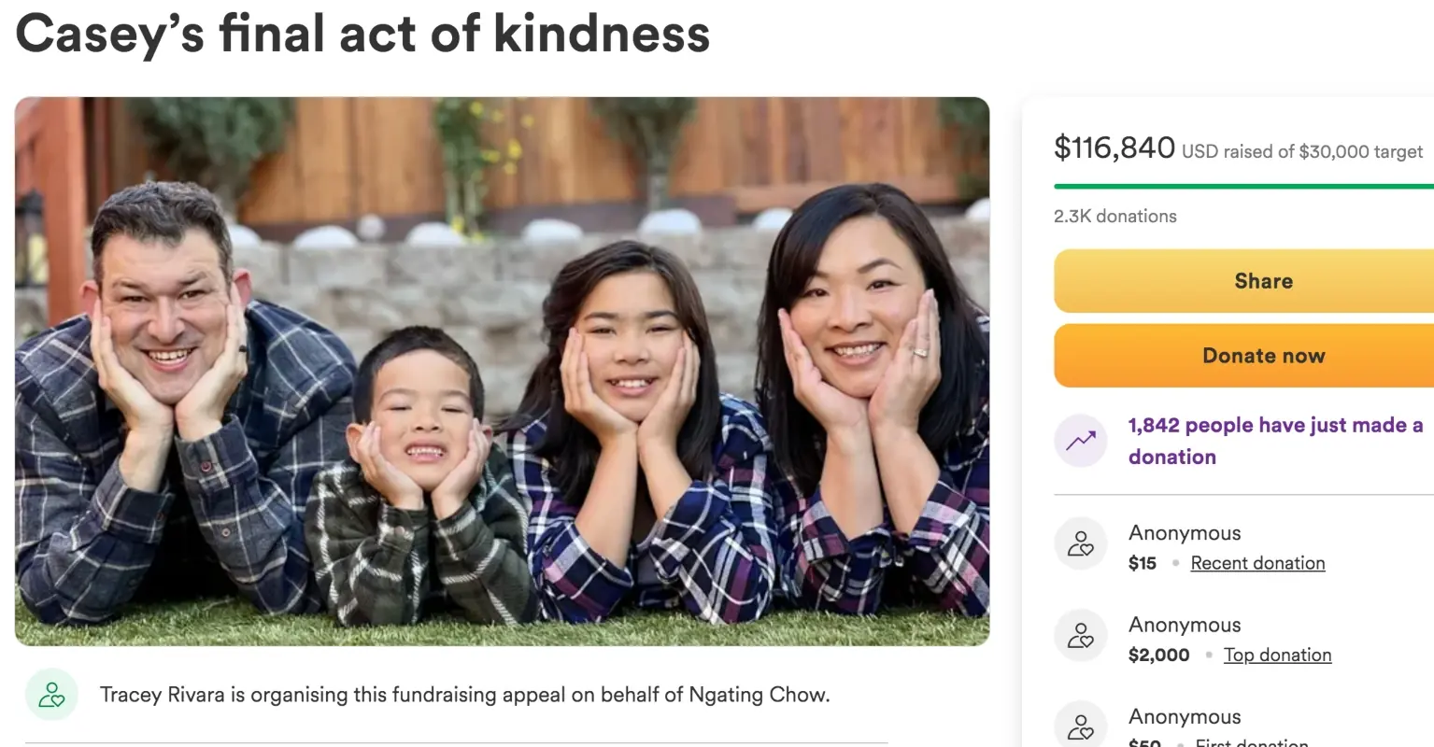Open the Recent donation link
This screenshot has width=1434, height=747.
click(1257, 563)
